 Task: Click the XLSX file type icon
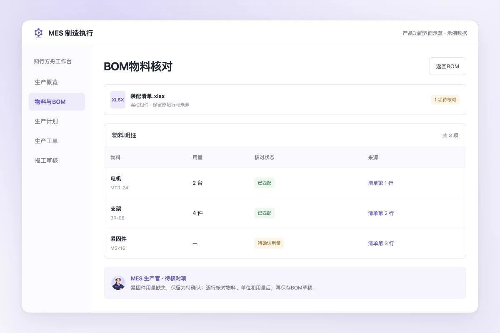coord(118,100)
